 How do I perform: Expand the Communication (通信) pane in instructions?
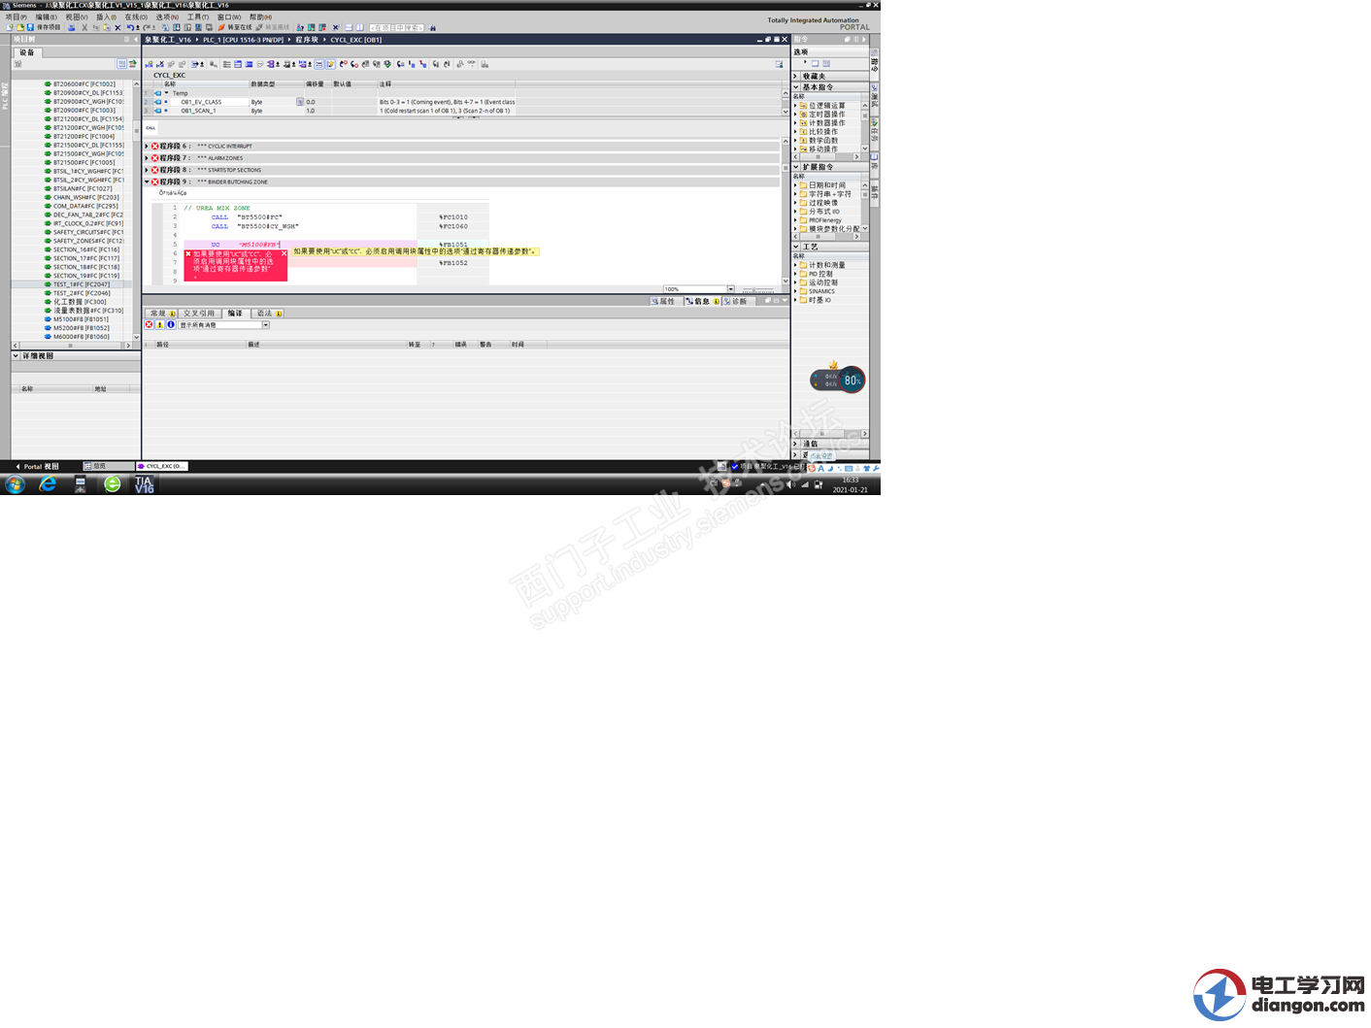tap(795, 444)
